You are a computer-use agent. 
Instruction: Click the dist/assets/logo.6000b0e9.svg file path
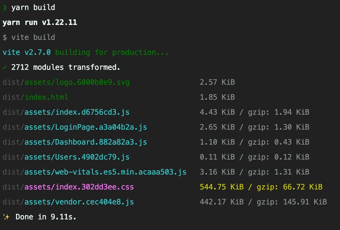click(x=66, y=82)
